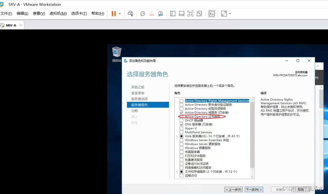Check Windows Server 更新服务
328x194 pixels.
(181, 144)
